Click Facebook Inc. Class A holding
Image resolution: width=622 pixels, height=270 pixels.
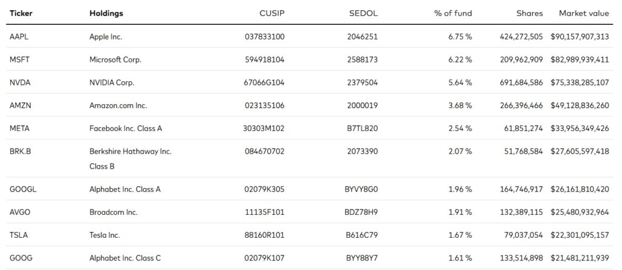point(126,129)
